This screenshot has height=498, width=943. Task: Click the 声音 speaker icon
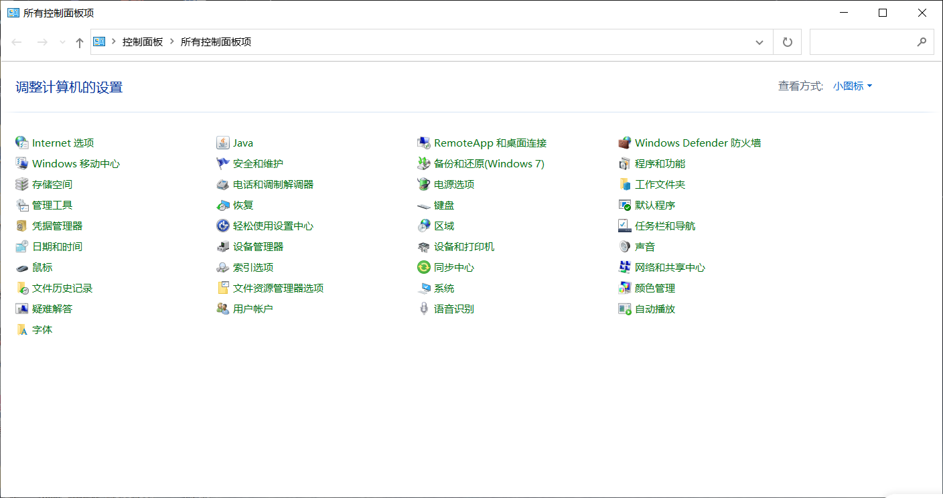point(624,246)
